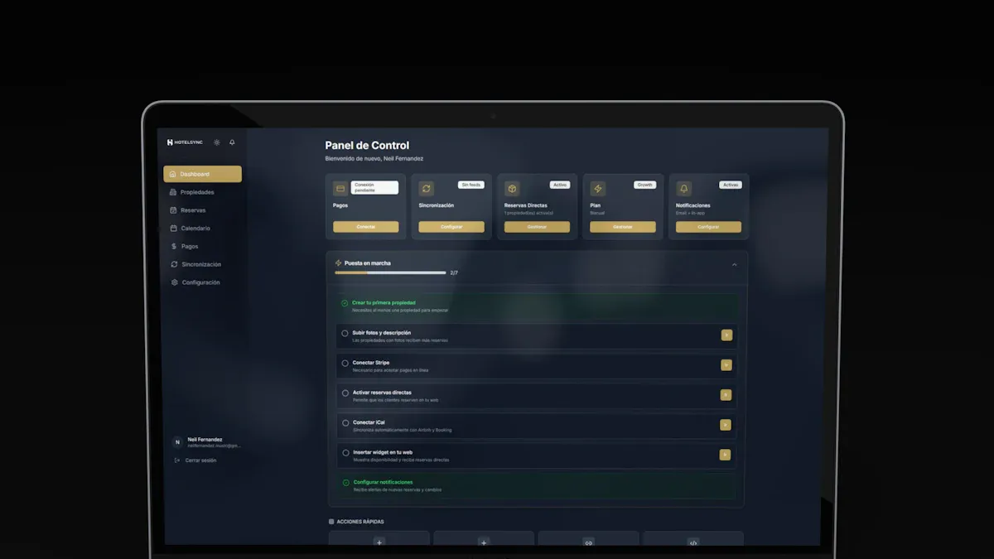Click the HotelSync logo
This screenshot has height=559, width=994.
[x=185, y=142]
